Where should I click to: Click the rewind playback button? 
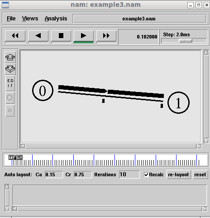pyautogui.click(x=15, y=36)
